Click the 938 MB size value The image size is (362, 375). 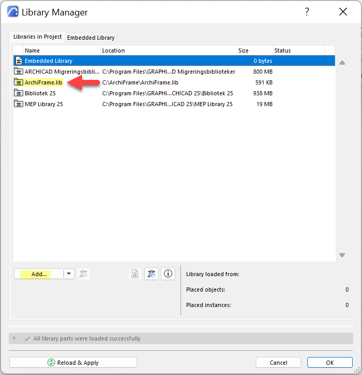pyautogui.click(x=262, y=93)
